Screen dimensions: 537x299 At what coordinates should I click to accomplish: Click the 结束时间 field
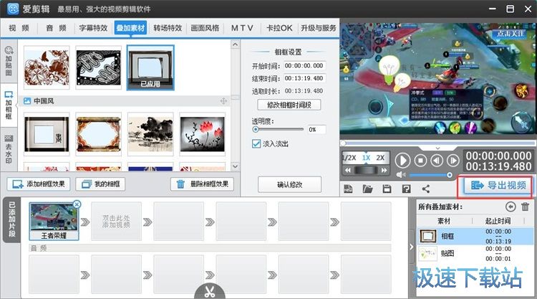click(x=304, y=78)
